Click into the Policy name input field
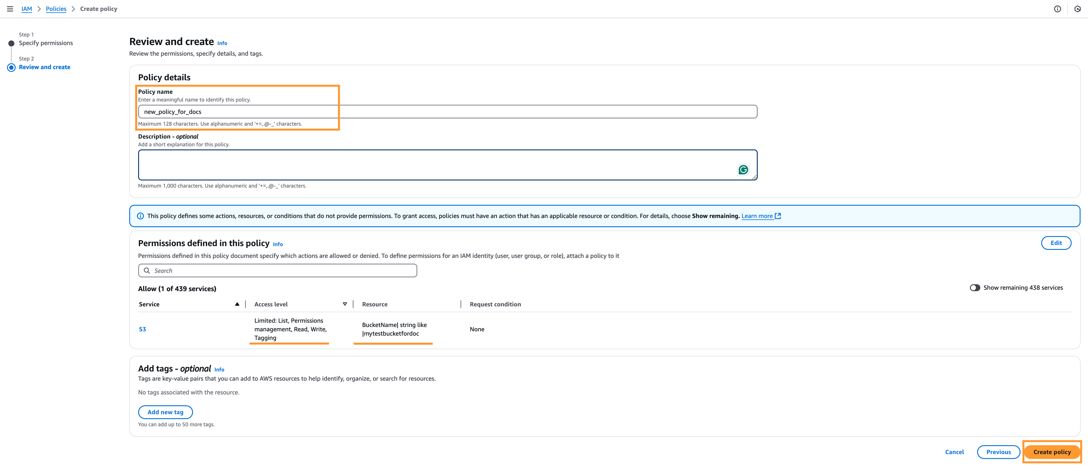 pos(447,112)
